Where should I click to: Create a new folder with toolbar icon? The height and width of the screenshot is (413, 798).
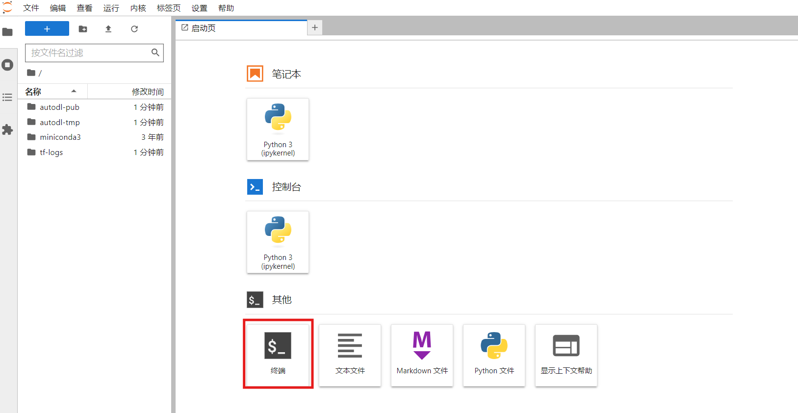83,29
